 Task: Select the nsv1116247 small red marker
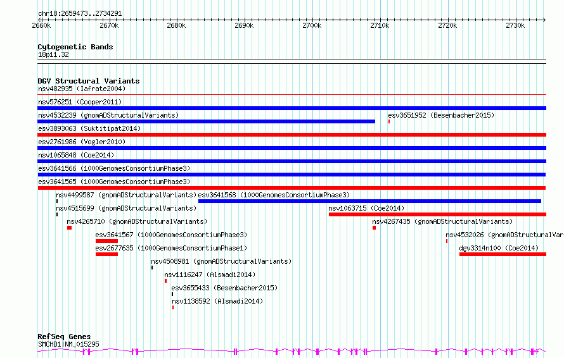pos(165,281)
